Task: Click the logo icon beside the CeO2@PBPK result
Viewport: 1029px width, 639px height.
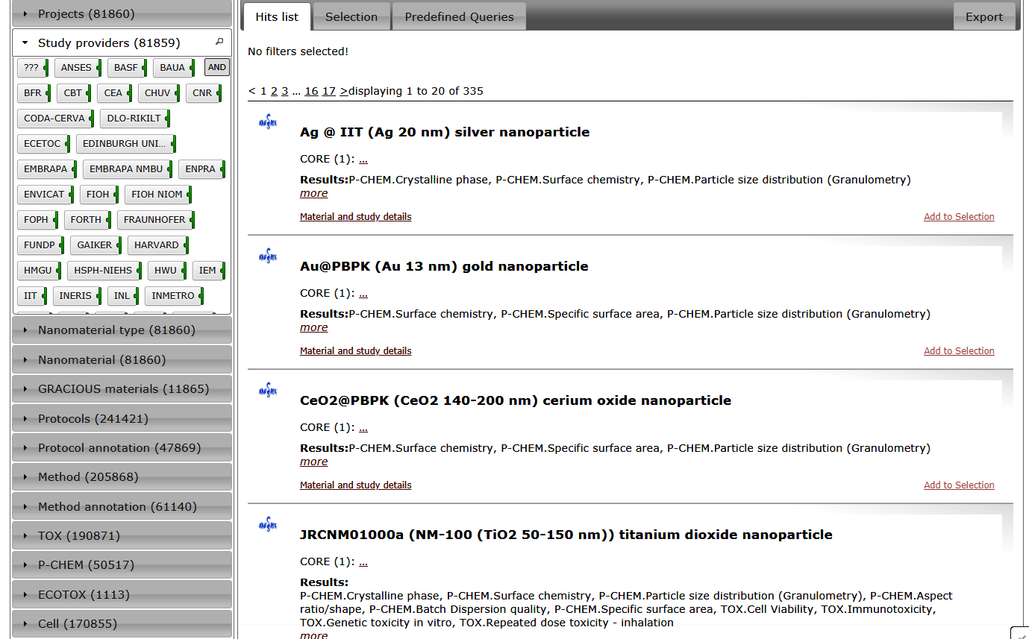Action: coord(267,391)
